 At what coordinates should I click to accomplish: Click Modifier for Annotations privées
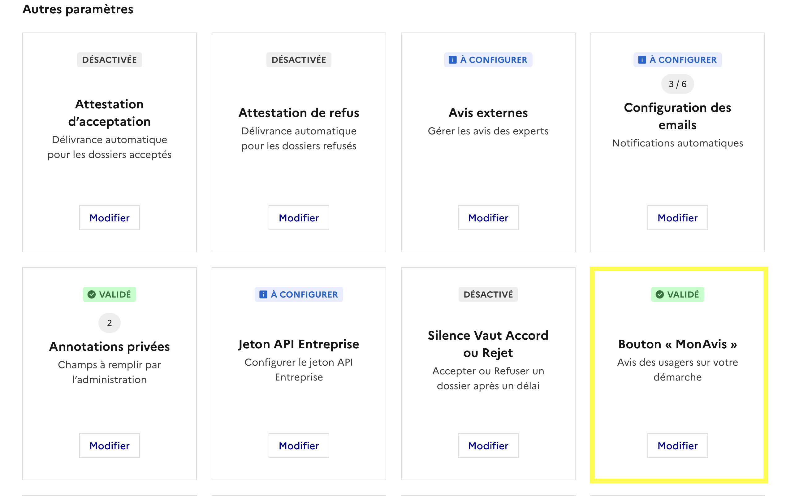tap(110, 446)
